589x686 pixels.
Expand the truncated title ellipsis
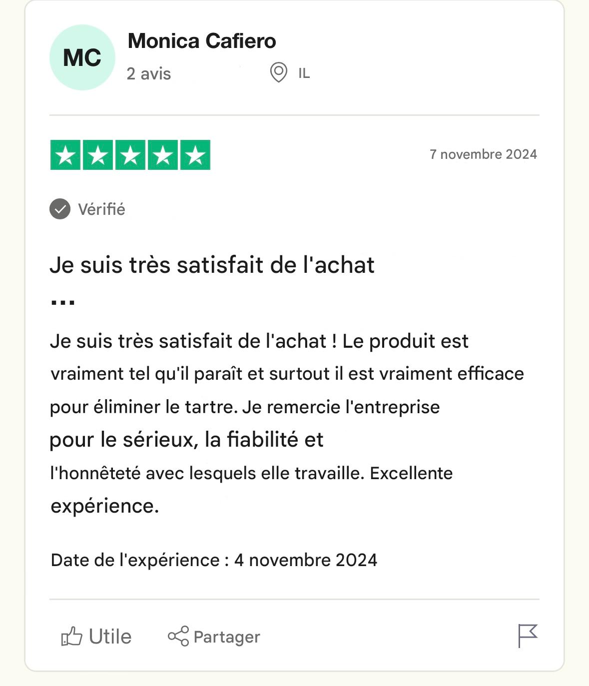pyautogui.click(x=63, y=302)
